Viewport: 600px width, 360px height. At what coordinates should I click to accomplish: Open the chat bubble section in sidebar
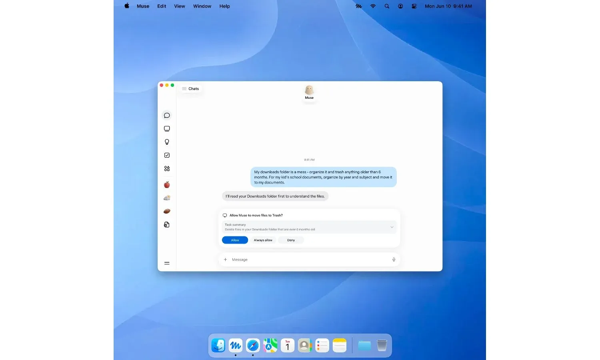click(167, 116)
